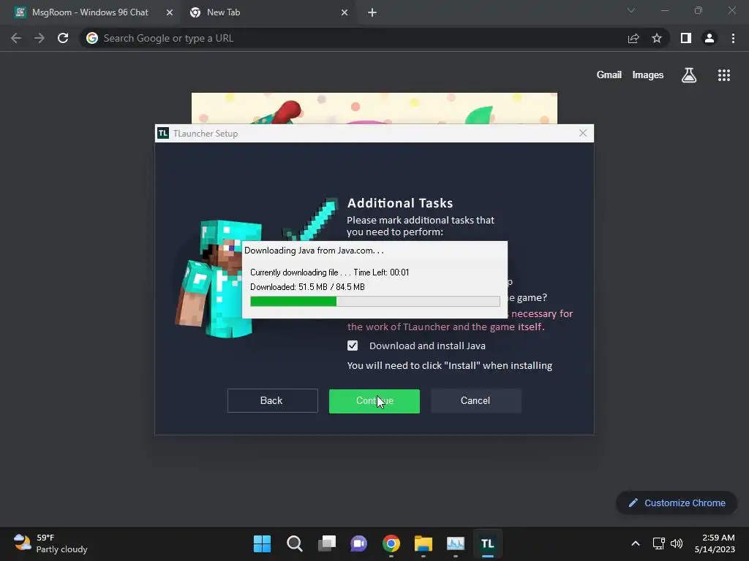This screenshot has width=749, height=561.
Task: Click the TL logo in setup title bar
Action: [x=163, y=133]
